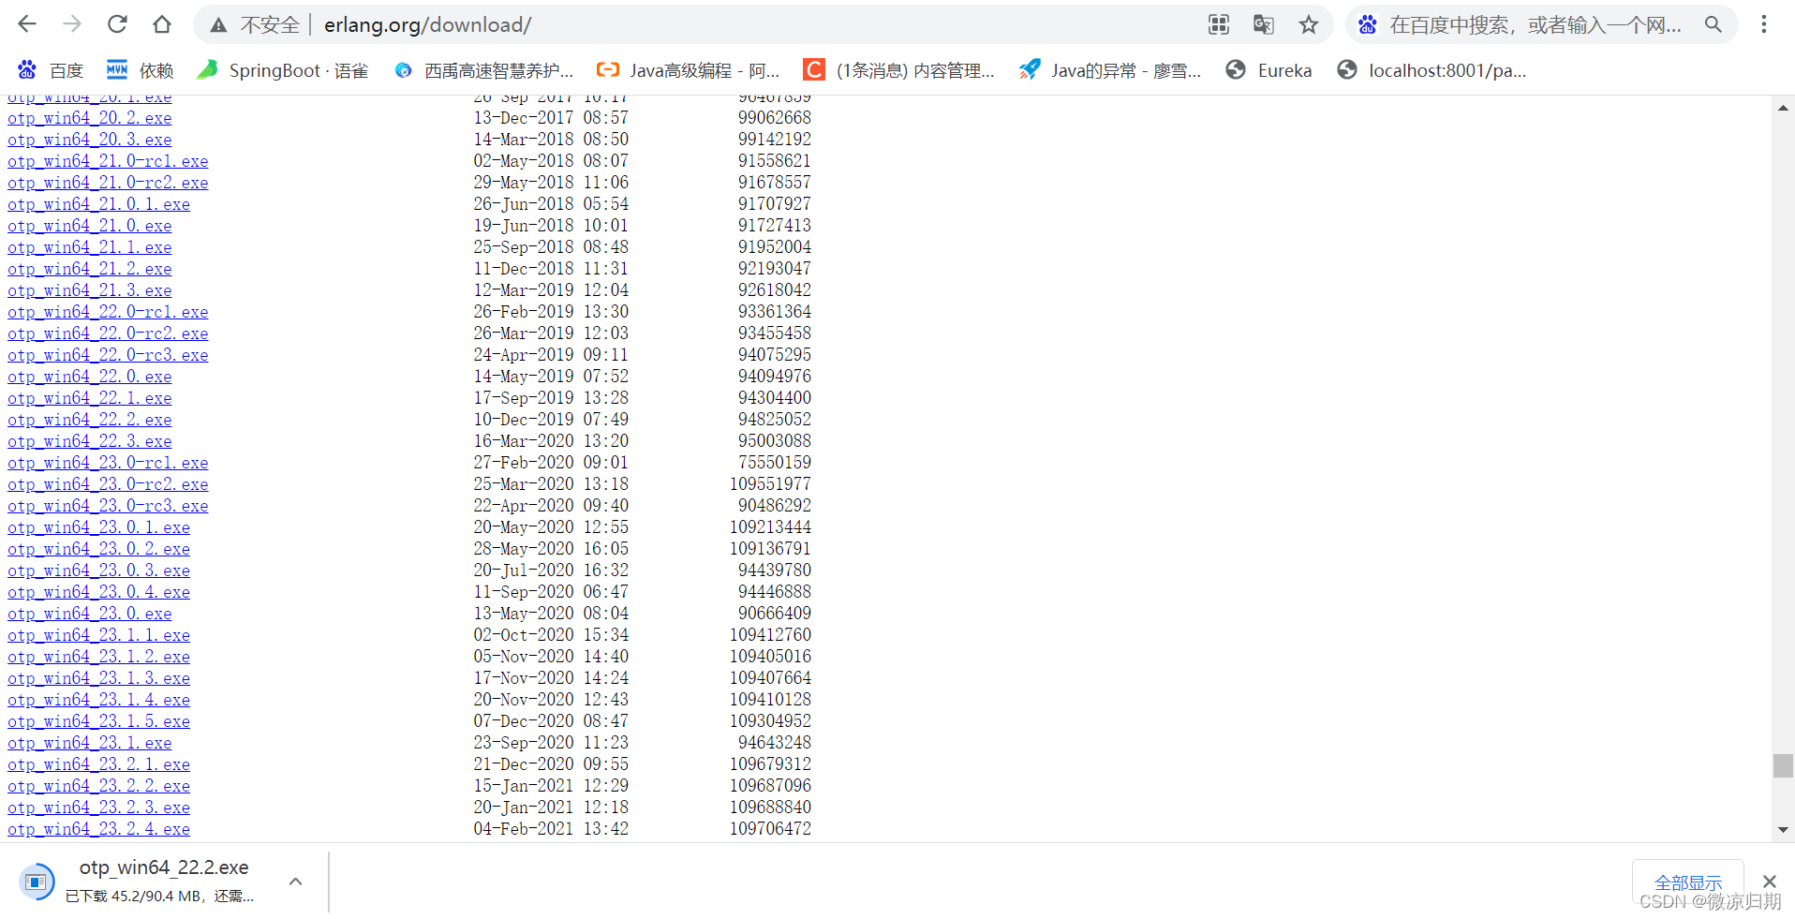Screen dimensions: 1795x919
Task: Open the SpringBoot · 语雀 bookmark
Action: (283, 70)
